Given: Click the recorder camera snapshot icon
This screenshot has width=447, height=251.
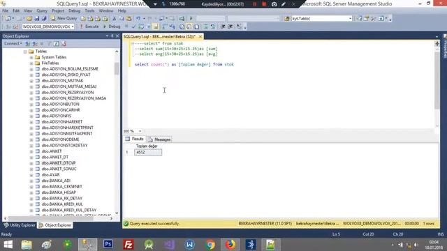Looking at the screenshot, I should point(274,4).
